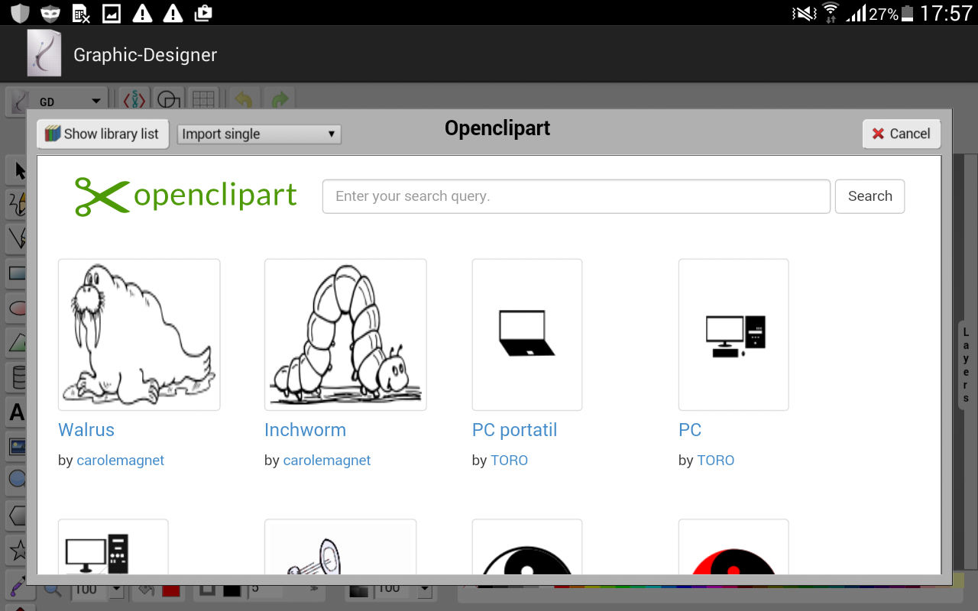This screenshot has width=978, height=611.
Task: Cancel the Openclipart dialog
Action: [902, 134]
